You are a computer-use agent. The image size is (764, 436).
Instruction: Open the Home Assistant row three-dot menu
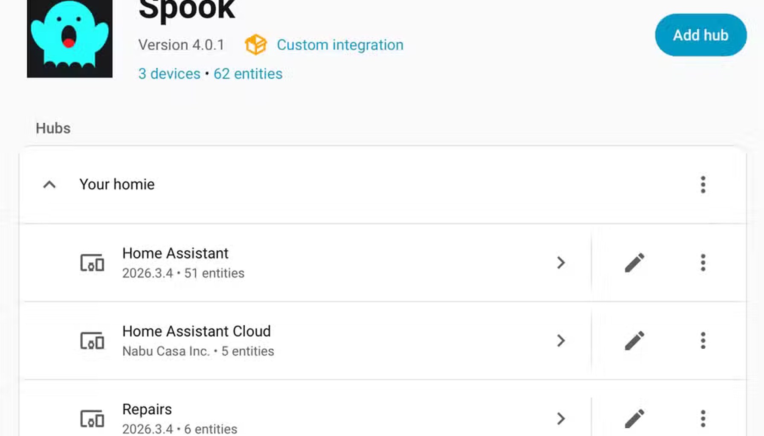[x=703, y=263]
